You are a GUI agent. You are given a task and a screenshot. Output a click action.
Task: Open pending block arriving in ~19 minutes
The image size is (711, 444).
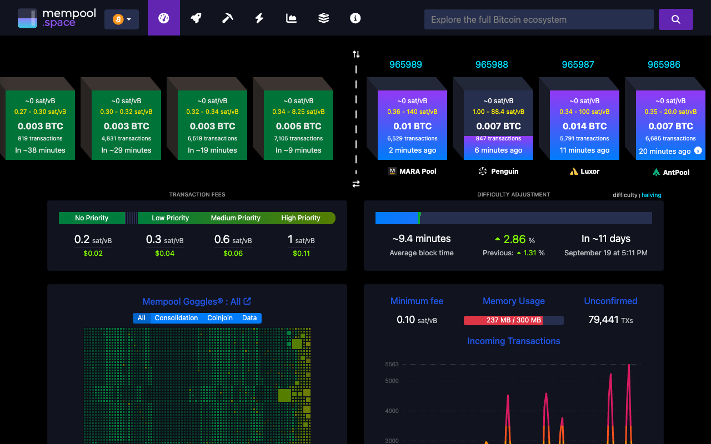pyautogui.click(x=212, y=125)
